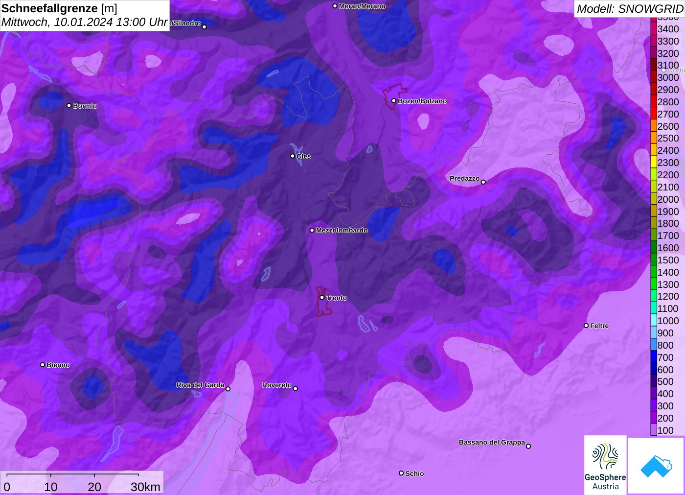This screenshot has height=495, width=685.
Task: Click the Meran/Merano marker dot
Action: (335, 6)
